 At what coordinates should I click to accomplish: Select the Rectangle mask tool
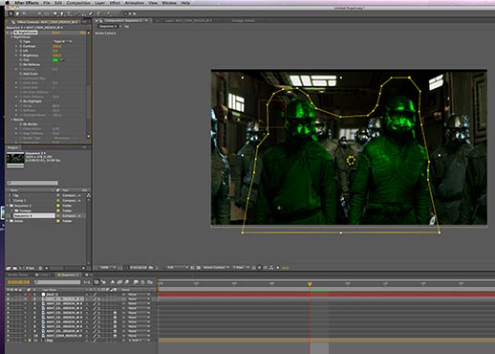[55, 13]
